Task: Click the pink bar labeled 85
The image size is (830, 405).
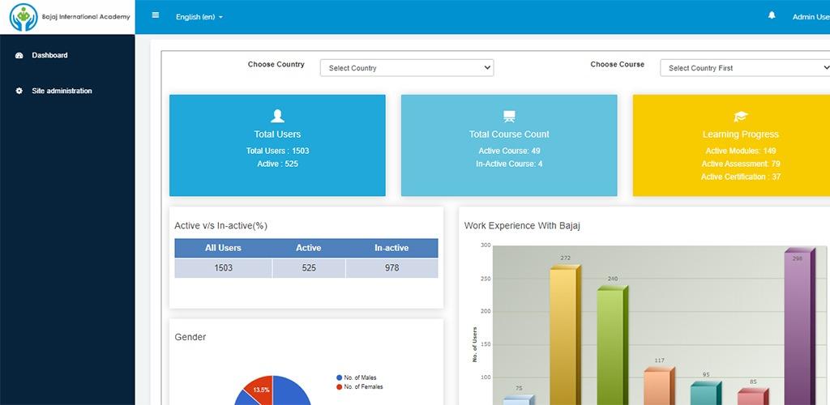Action: click(751, 398)
